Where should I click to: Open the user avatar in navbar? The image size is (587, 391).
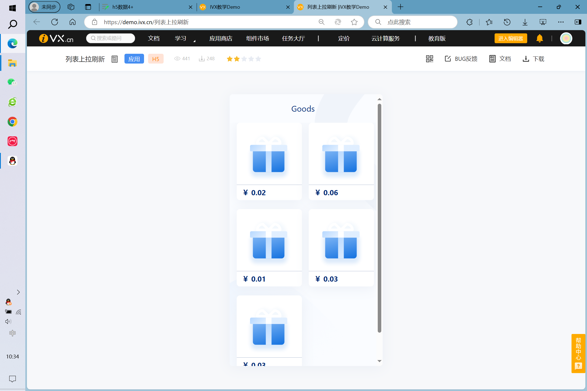coord(566,38)
